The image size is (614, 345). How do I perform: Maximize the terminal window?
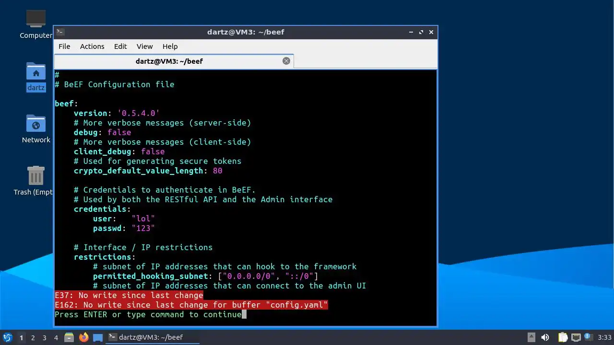tap(421, 32)
